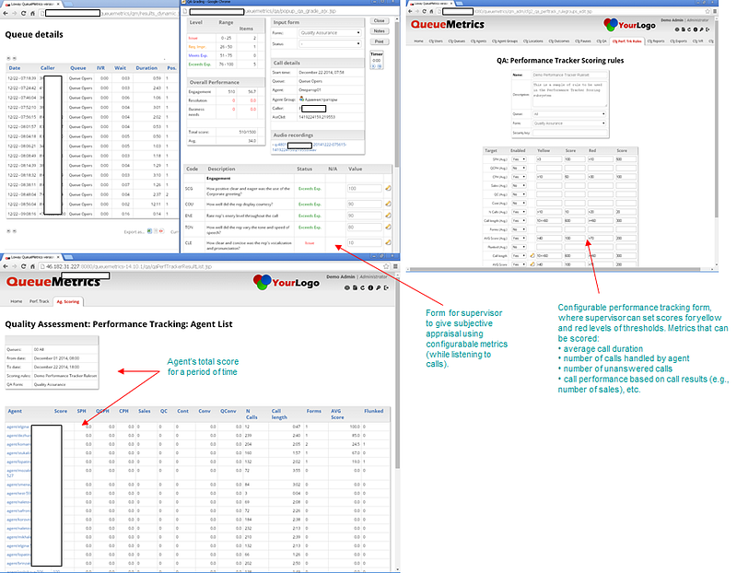Switch to Home tab in Agent List window
737x573 pixels.
pos(17,301)
